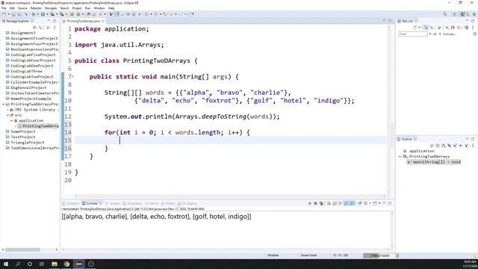The height and width of the screenshot is (269, 478).
Task: Open the Refactor menu
Action: pos(36,8)
